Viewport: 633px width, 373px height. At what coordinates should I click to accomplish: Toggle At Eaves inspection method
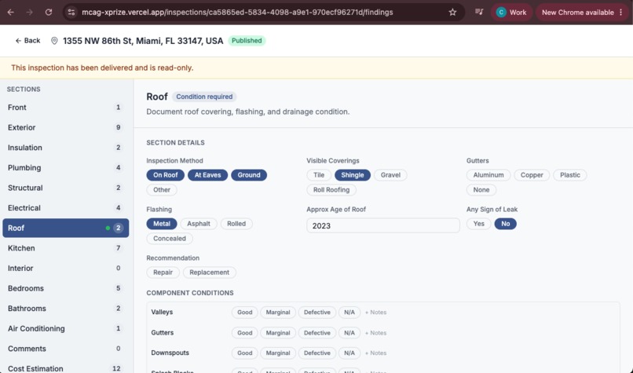click(x=207, y=175)
